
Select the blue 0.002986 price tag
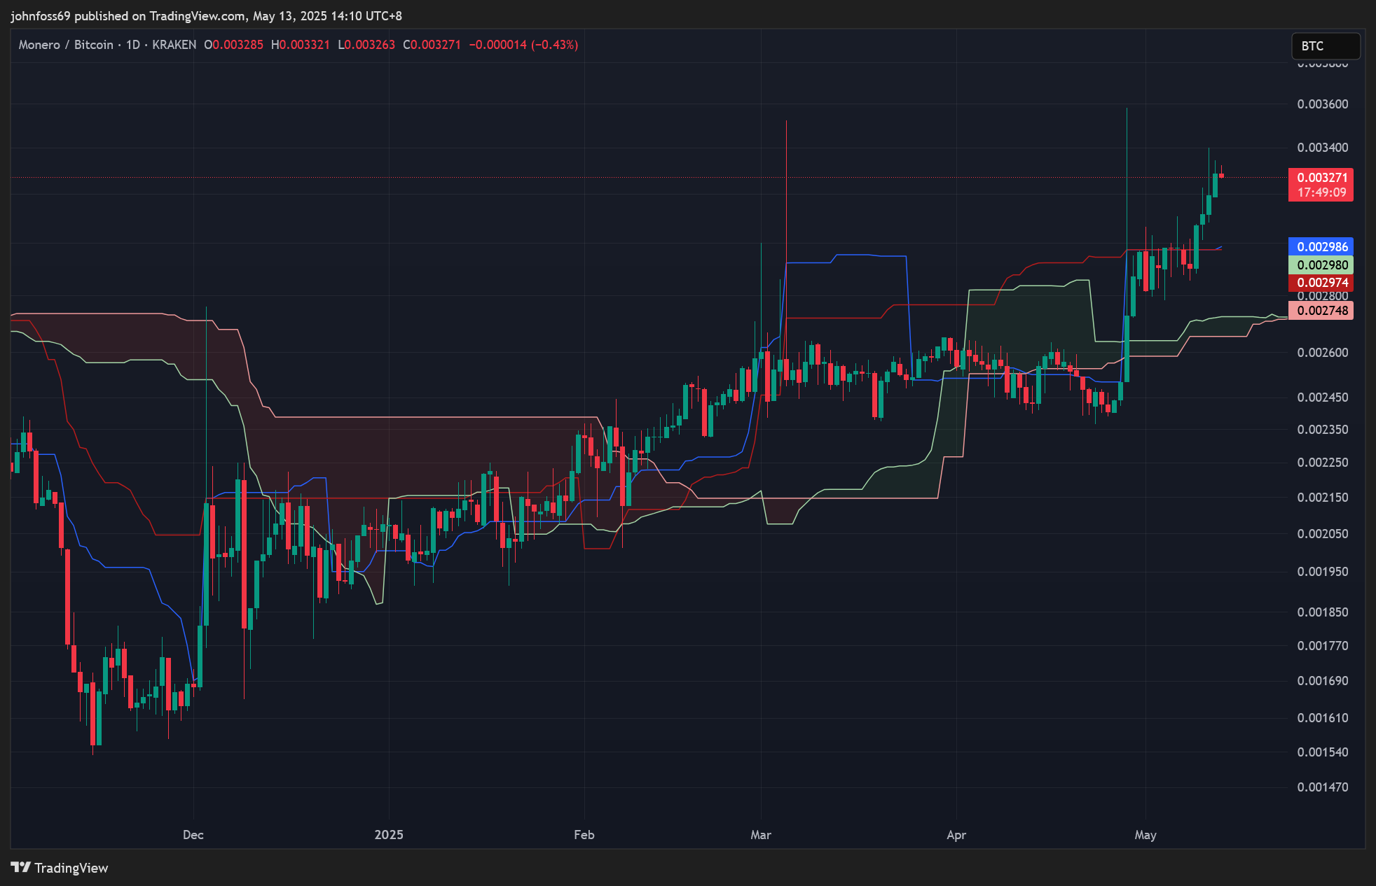coord(1321,247)
